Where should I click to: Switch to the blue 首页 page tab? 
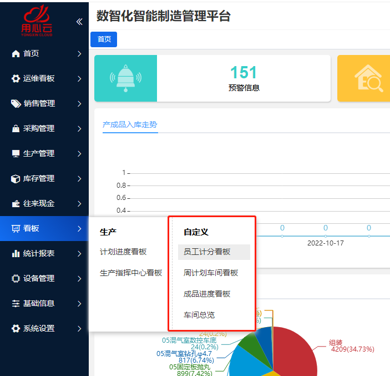pyautogui.click(x=104, y=39)
